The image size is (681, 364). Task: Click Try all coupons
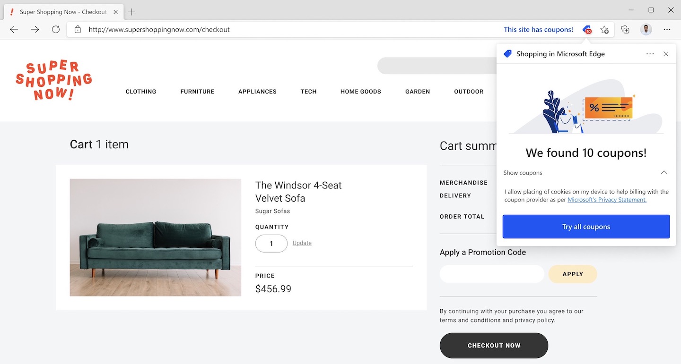[x=586, y=227]
